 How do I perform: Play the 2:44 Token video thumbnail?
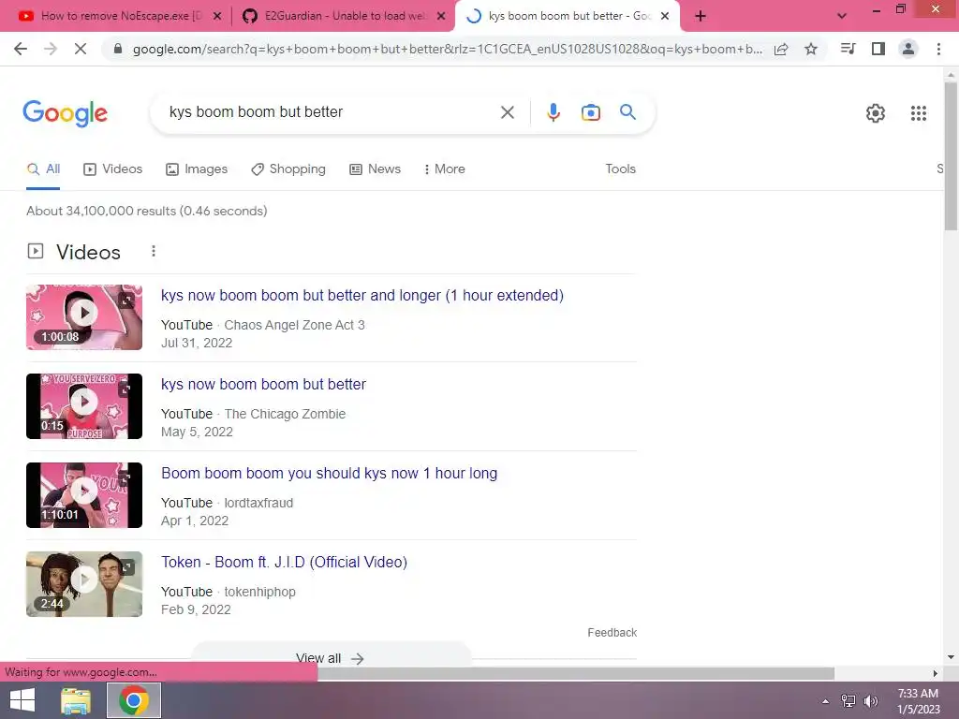coord(84,584)
